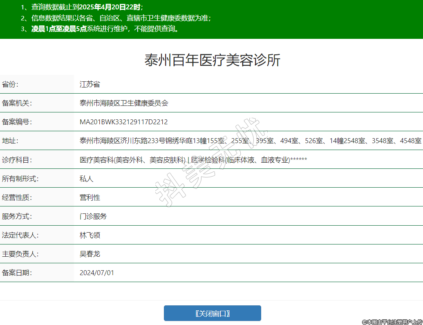This screenshot has width=423, height=325.
Task: Click the 医疗美容科 diagnosis subjects value
Action: click(x=193, y=159)
